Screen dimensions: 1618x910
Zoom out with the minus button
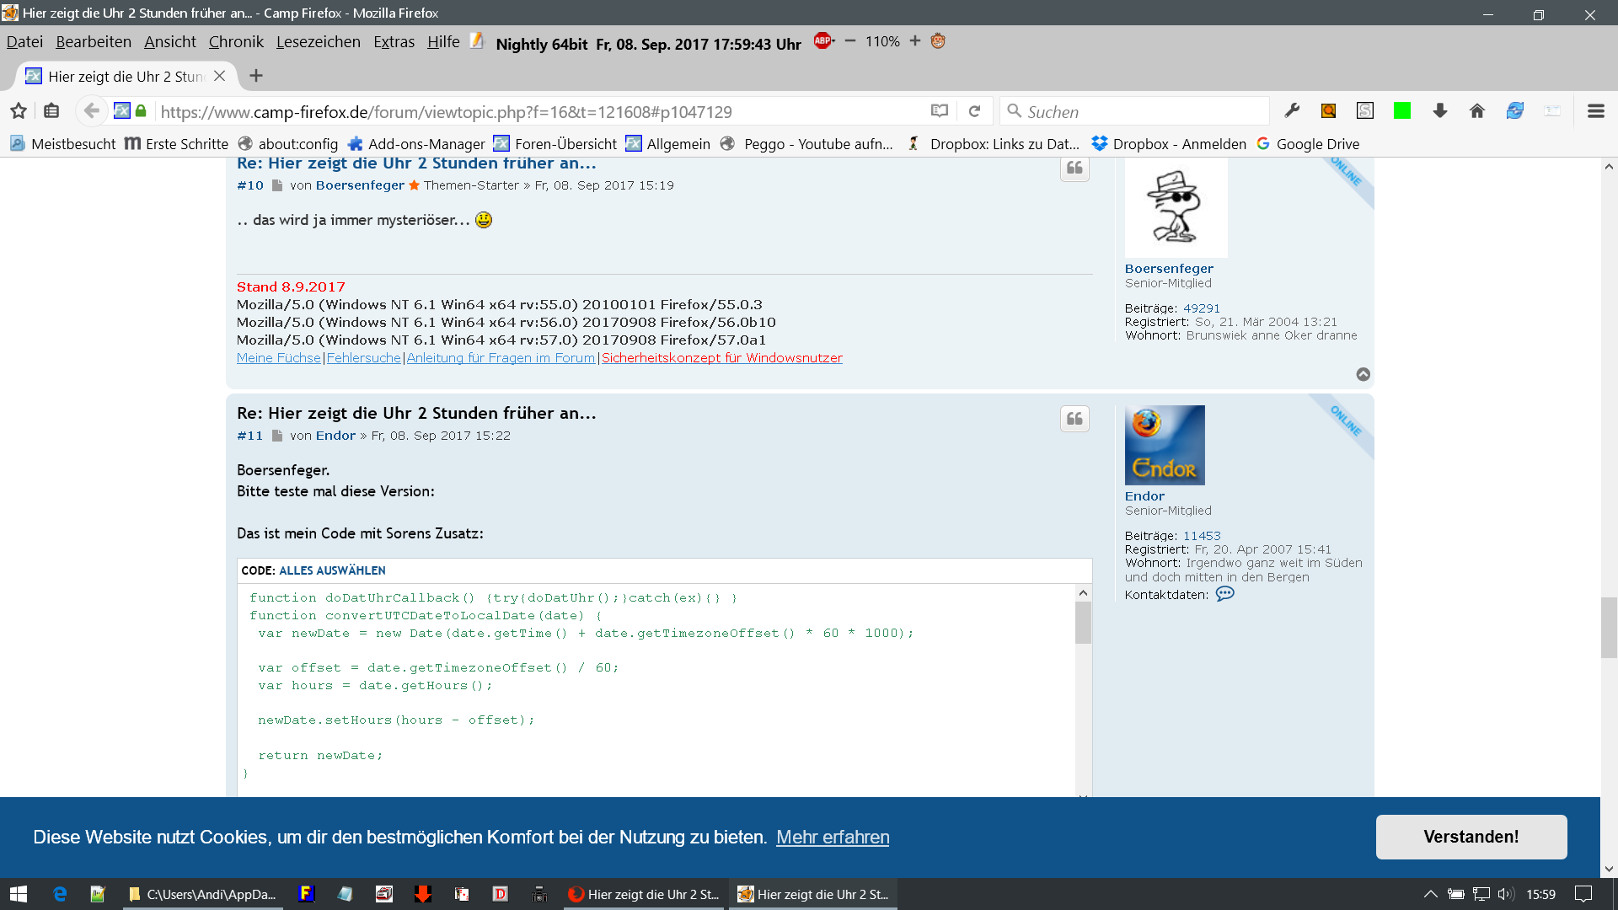[849, 40]
